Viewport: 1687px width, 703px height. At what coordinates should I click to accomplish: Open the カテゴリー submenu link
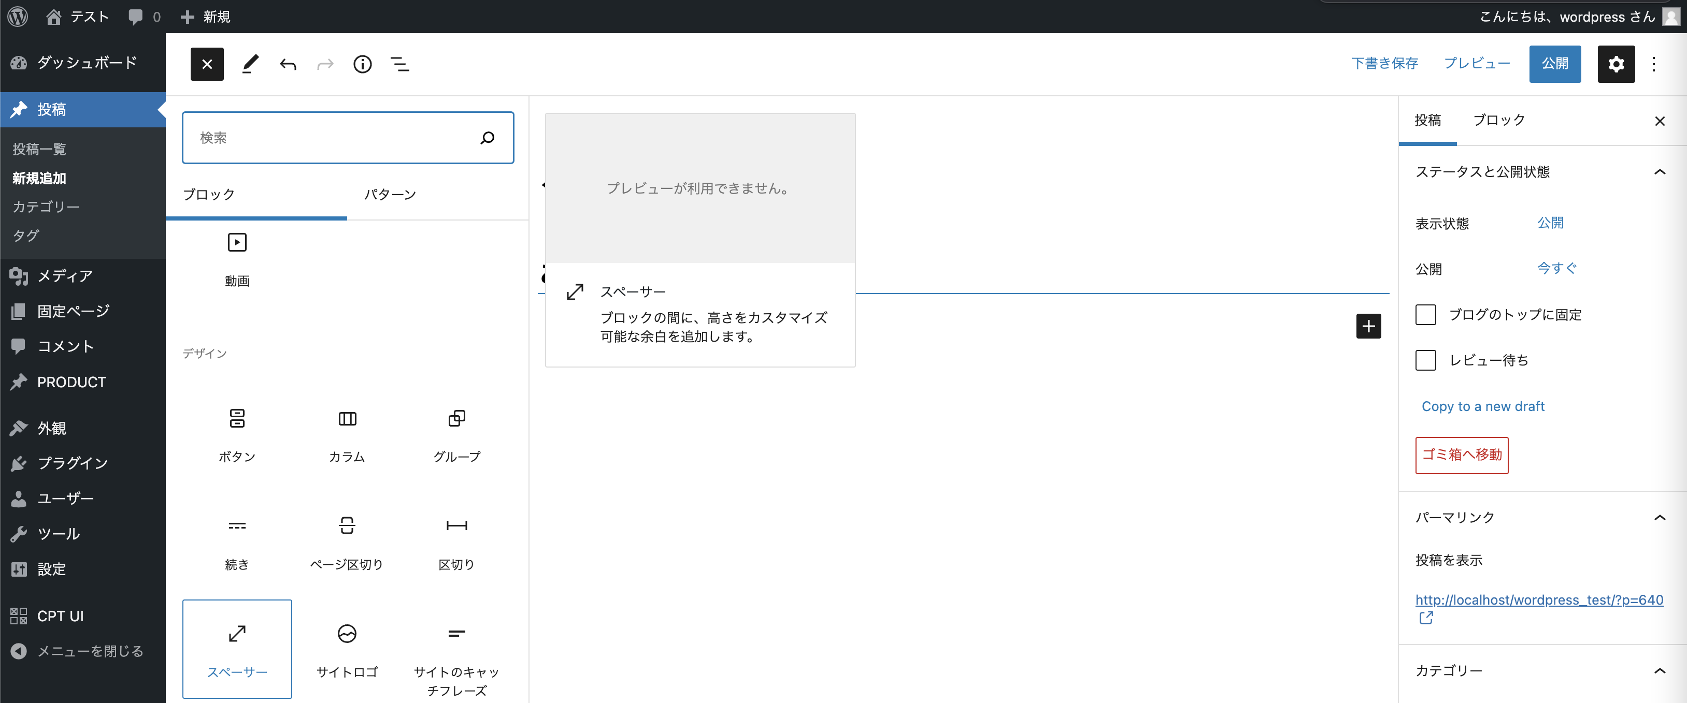click(46, 207)
